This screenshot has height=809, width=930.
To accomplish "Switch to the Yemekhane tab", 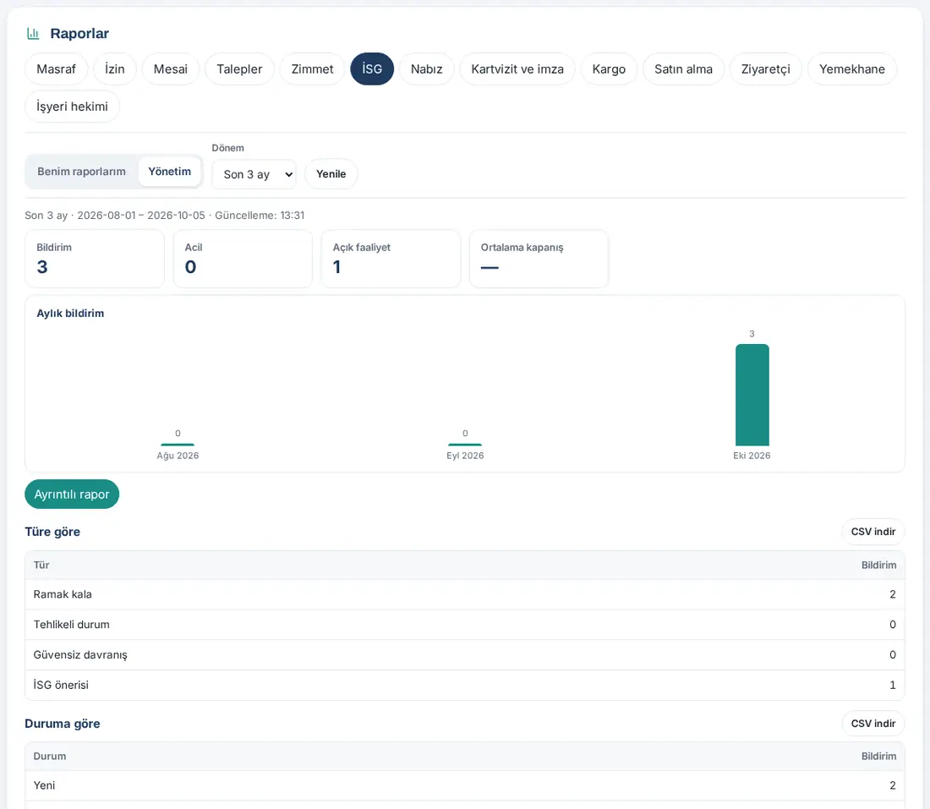I will (x=851, y=68).
